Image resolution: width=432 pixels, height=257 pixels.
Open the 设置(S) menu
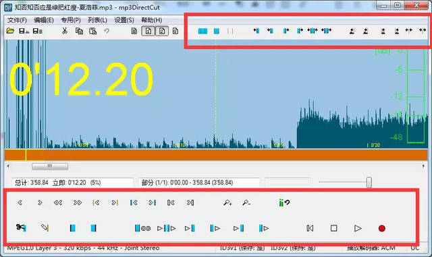[x=124, y=20]
